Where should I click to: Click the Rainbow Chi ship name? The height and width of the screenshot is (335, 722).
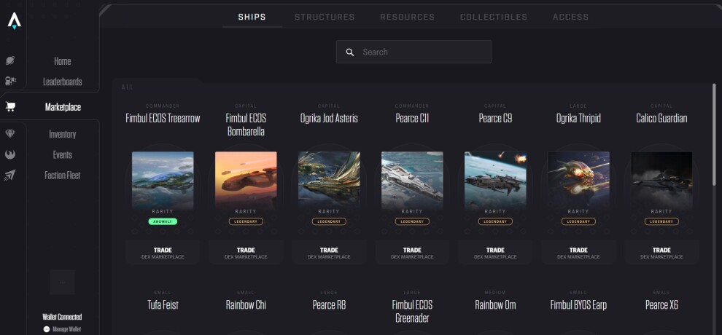coord(246,304)
